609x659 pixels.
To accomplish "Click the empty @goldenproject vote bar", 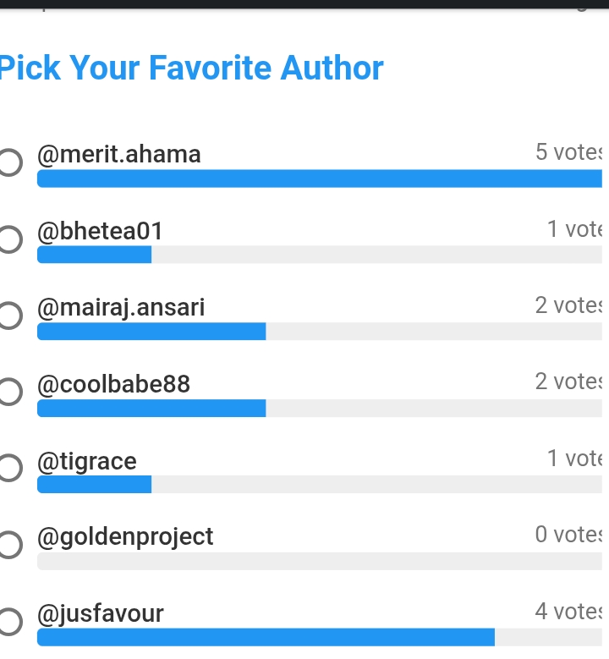I will click(x=320, y=561).
